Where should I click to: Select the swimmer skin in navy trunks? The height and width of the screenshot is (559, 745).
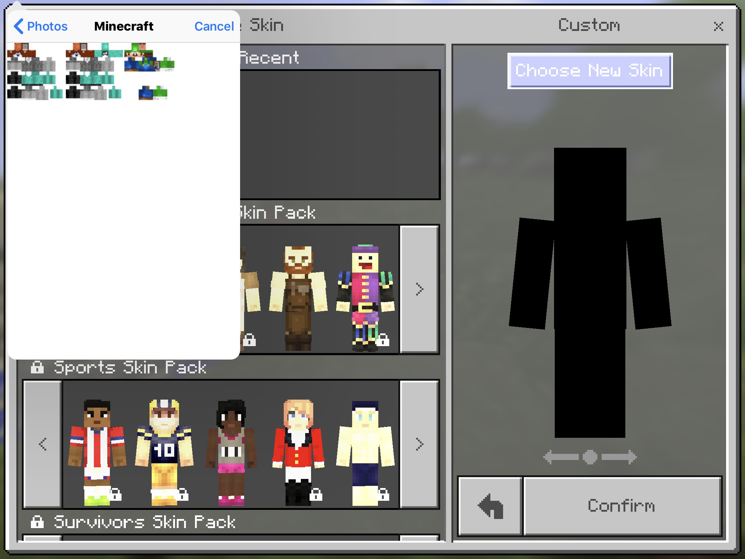[x=365, y=451]
